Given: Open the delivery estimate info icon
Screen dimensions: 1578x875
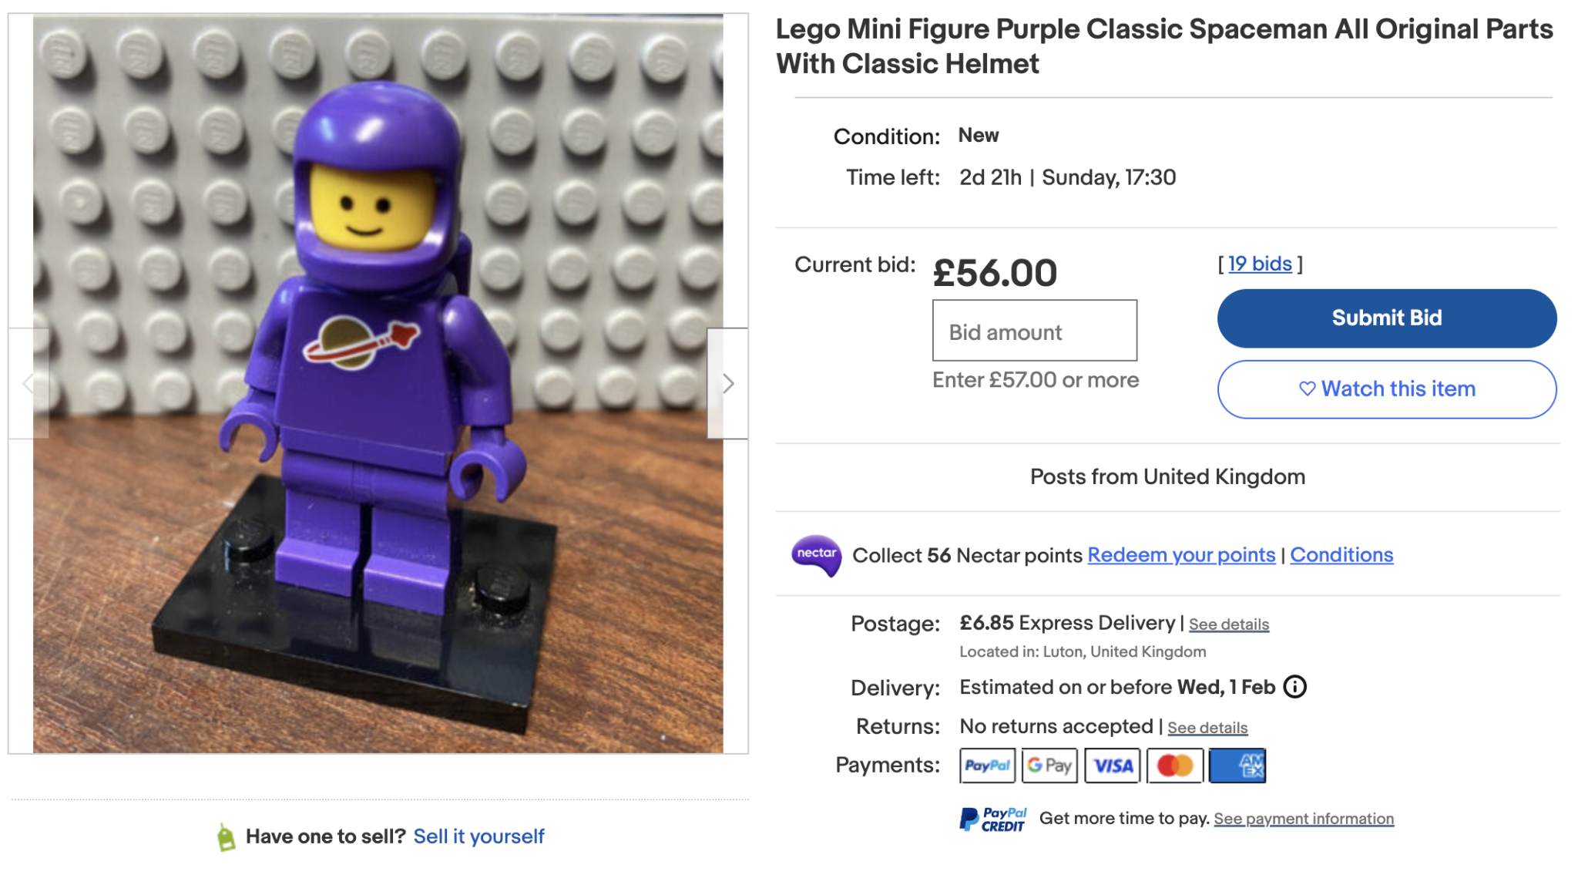Looking at the screenshot, I should 1297,687.
